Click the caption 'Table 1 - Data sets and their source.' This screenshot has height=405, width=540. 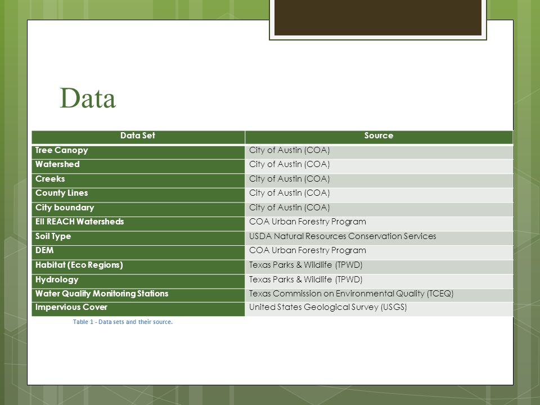(x=123, y=322)
